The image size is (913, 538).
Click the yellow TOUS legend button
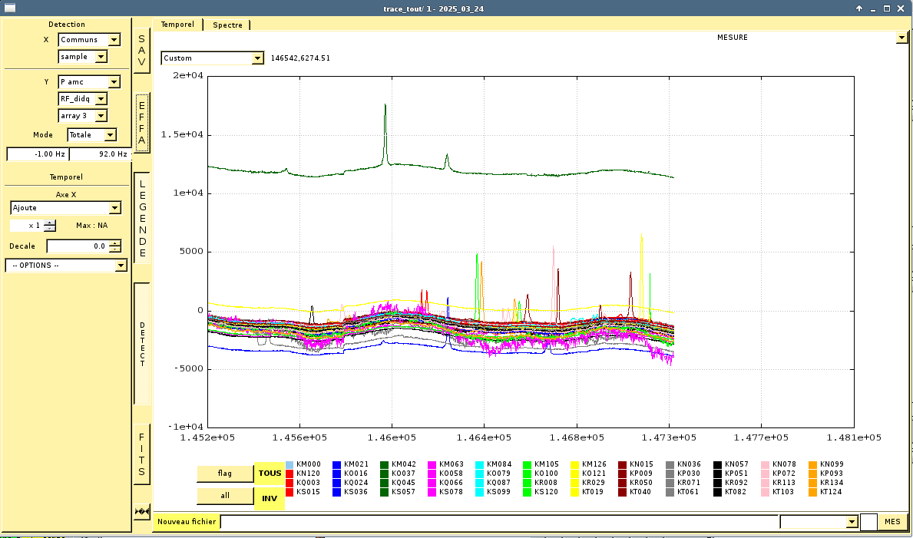point(270,474)
